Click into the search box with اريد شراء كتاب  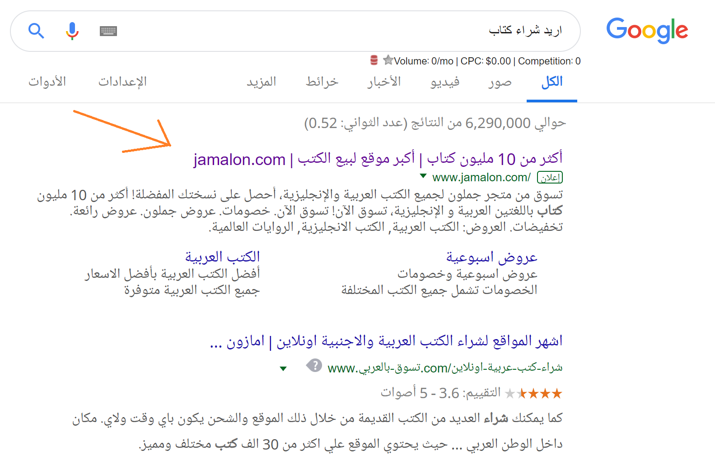coord(295,31)
